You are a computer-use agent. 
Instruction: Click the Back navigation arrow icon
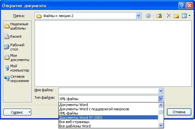tap(148, 16)
